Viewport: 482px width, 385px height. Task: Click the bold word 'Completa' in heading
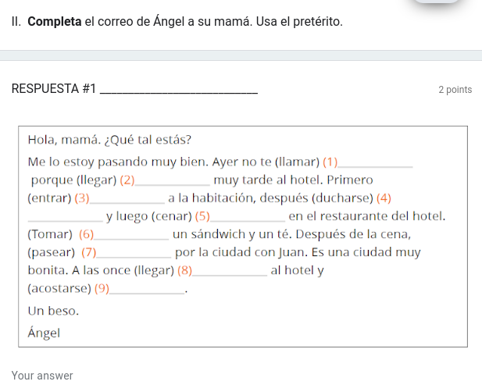[55, 22]
